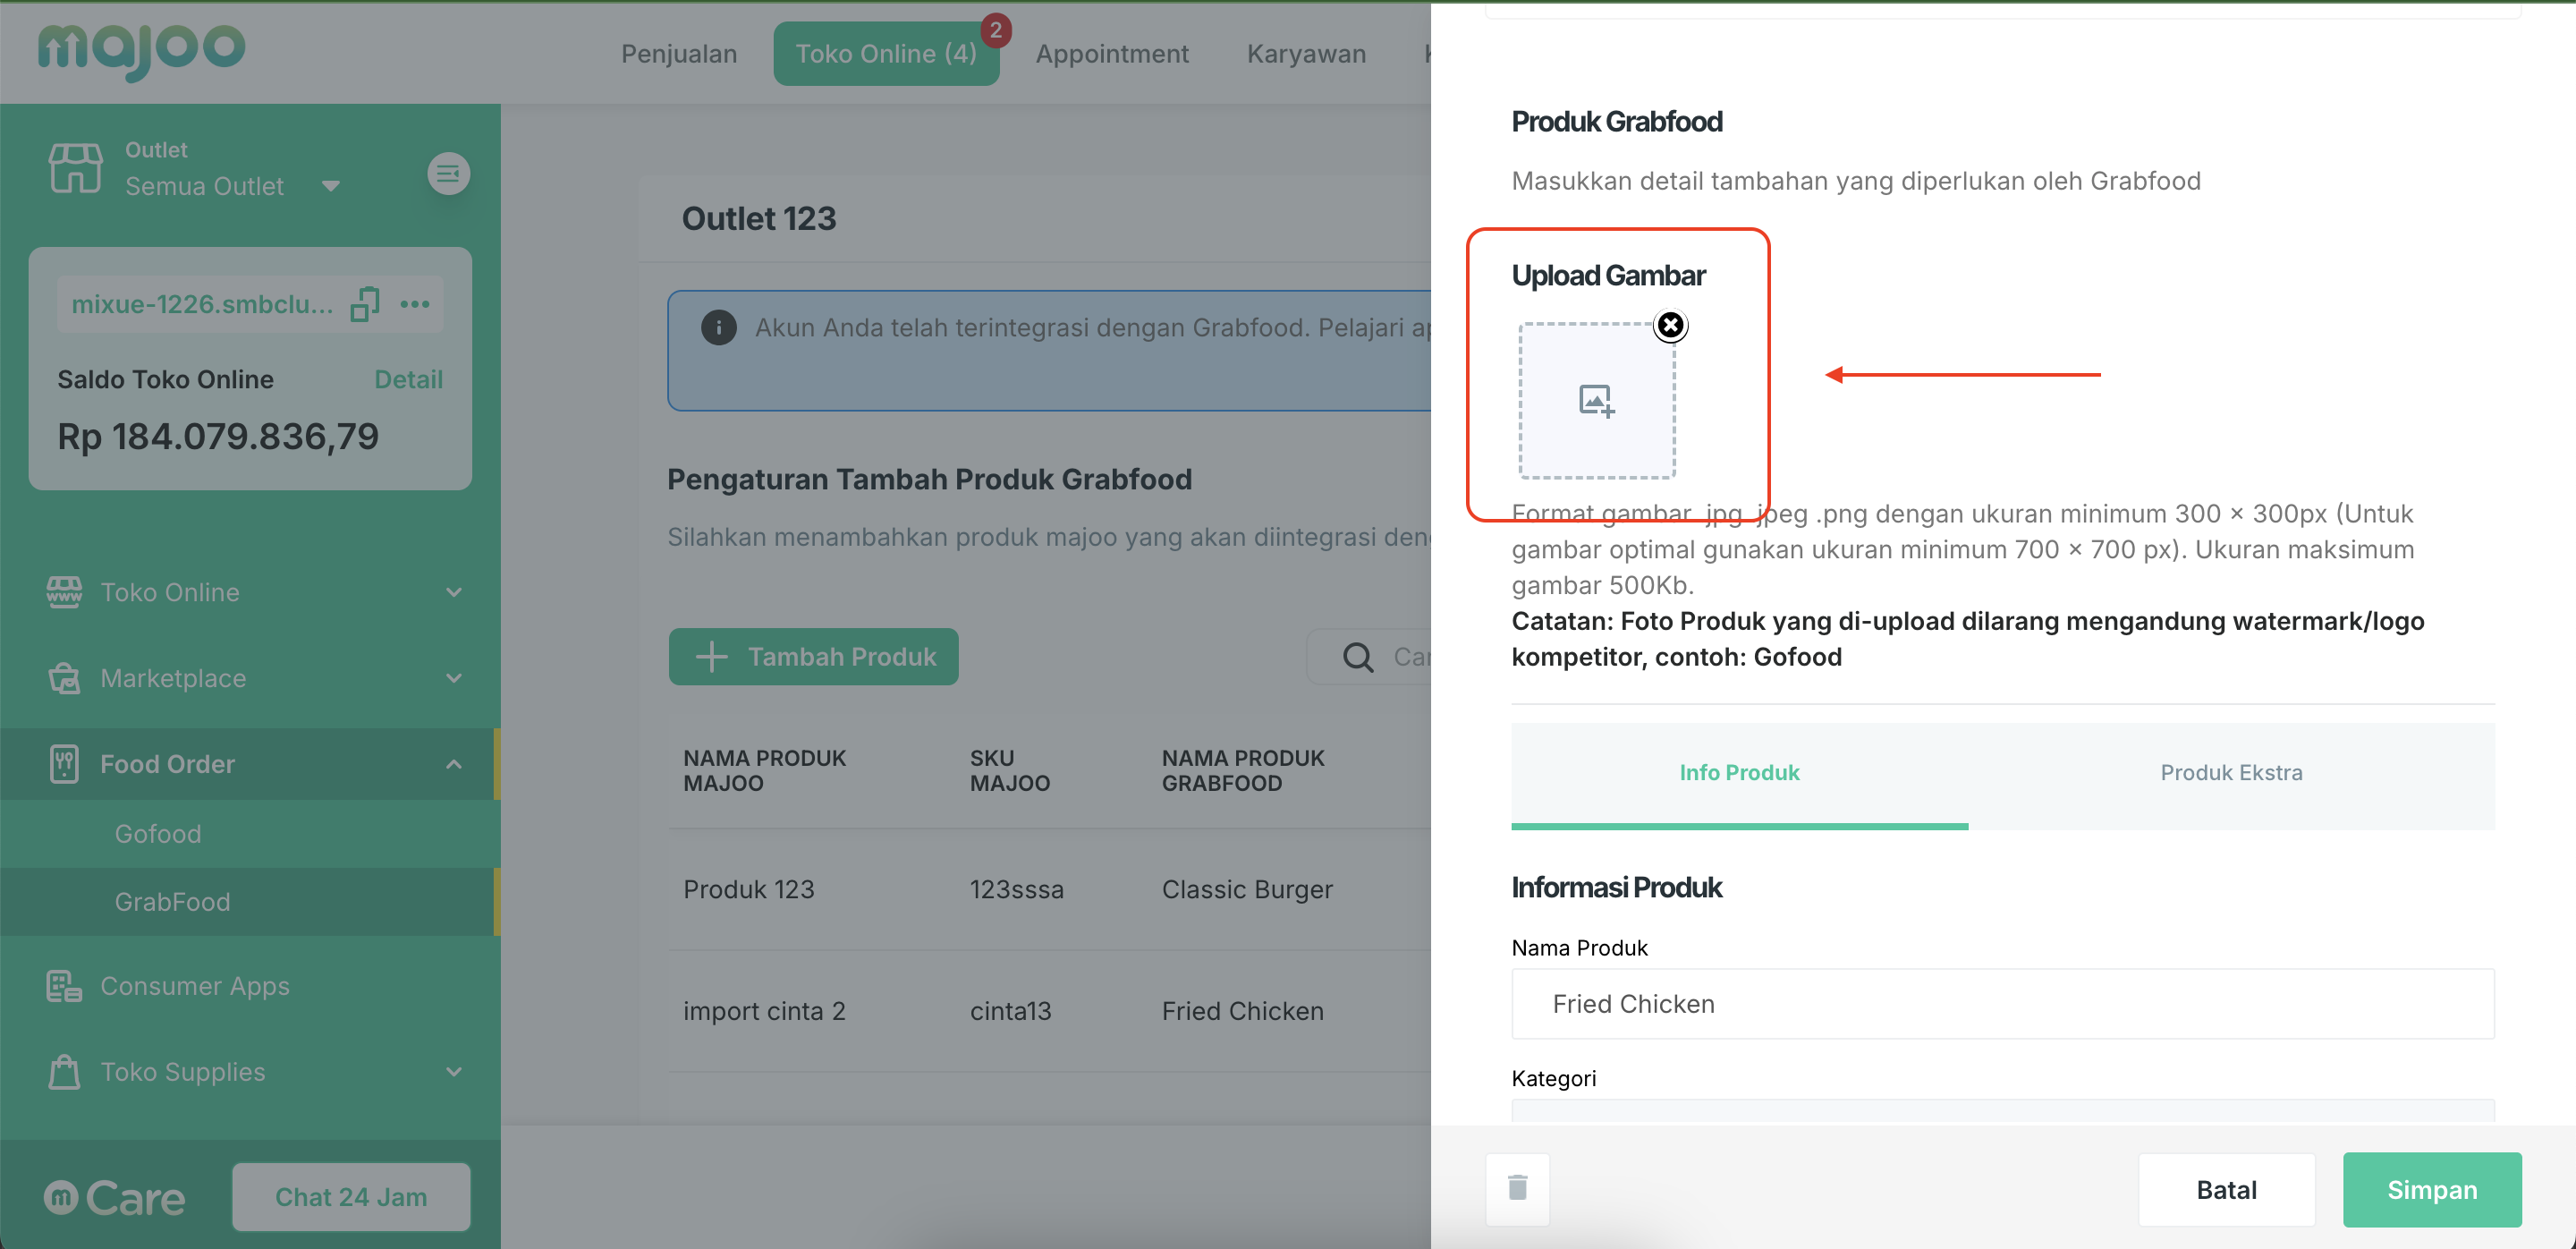Click the search magnifier icon

(1357, 657)
